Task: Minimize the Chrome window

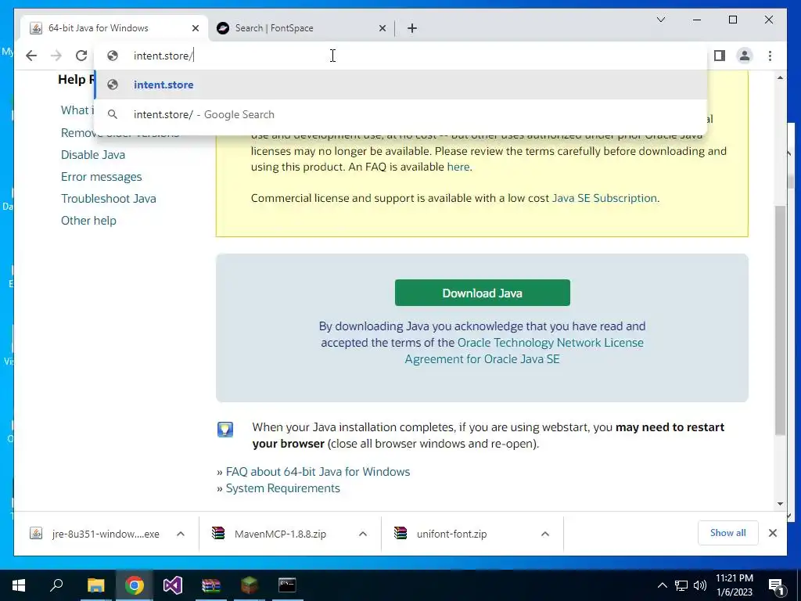Action: 697,20
